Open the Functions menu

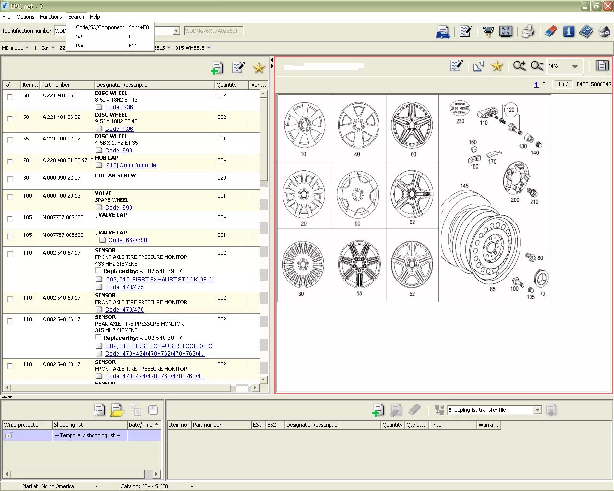pyautogui.click(x=51, y=17)
